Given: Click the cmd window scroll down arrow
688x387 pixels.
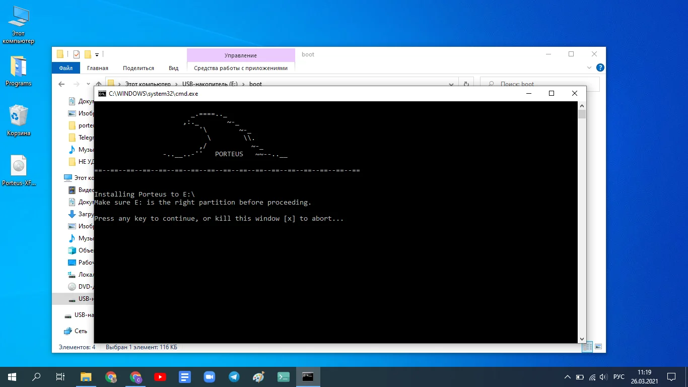Looking at the screenshot, I should pyautogui.click(x=582, y=339).
